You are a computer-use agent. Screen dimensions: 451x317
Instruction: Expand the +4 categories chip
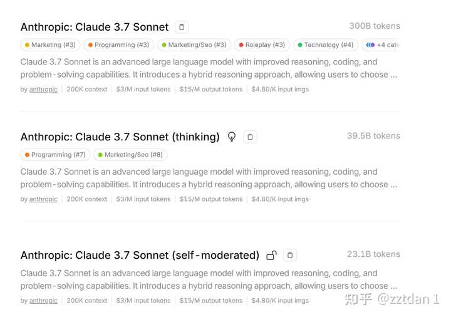(x=383, y=45)
